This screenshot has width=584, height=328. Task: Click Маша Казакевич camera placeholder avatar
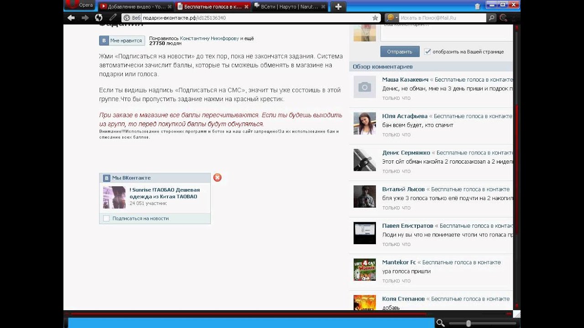[365, 87]
